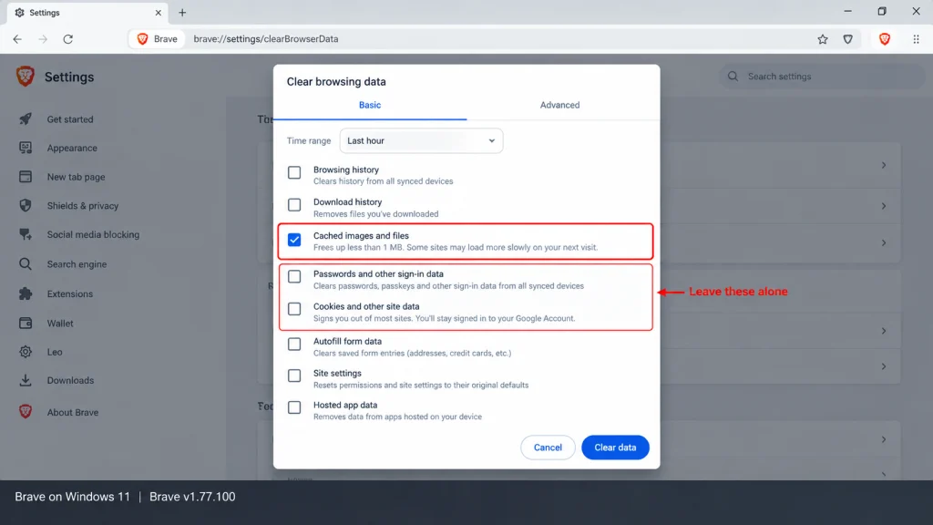Click the gear favicon on Settings tab

coord(20,13)
